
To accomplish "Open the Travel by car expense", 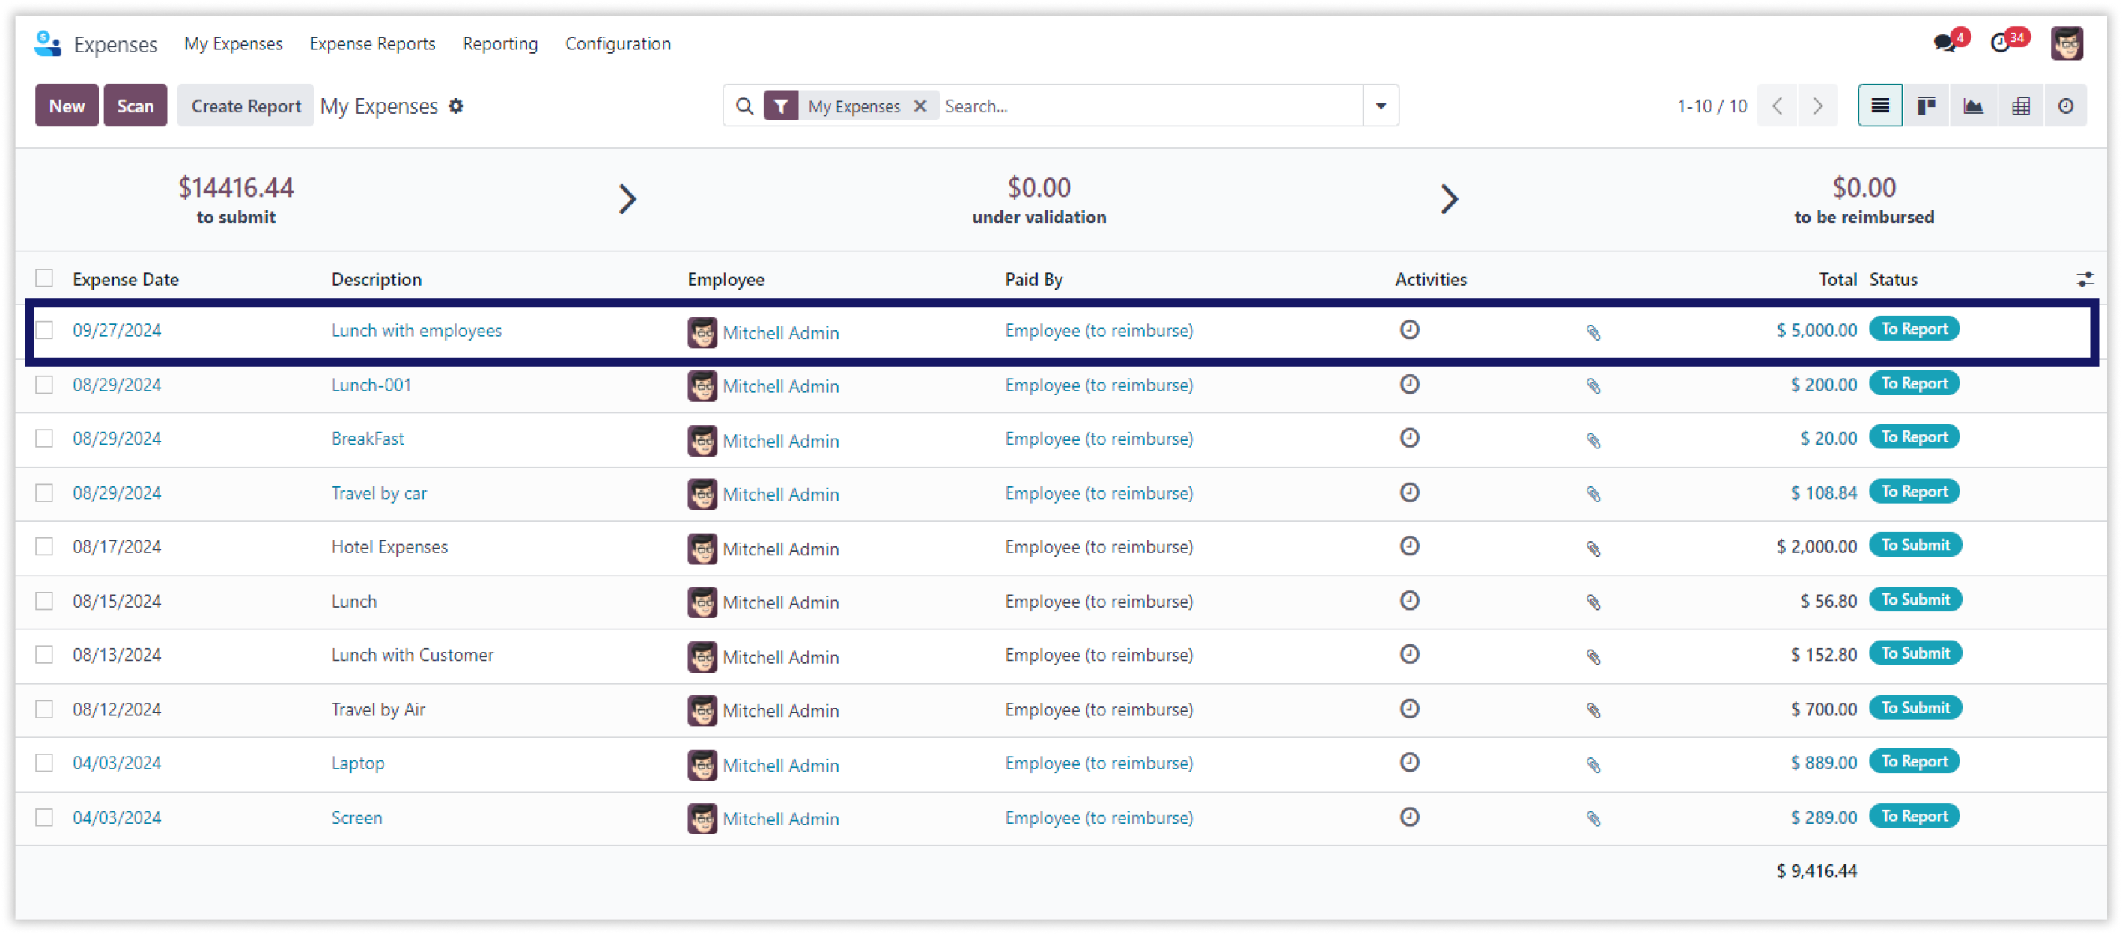I will pos(379,493).
